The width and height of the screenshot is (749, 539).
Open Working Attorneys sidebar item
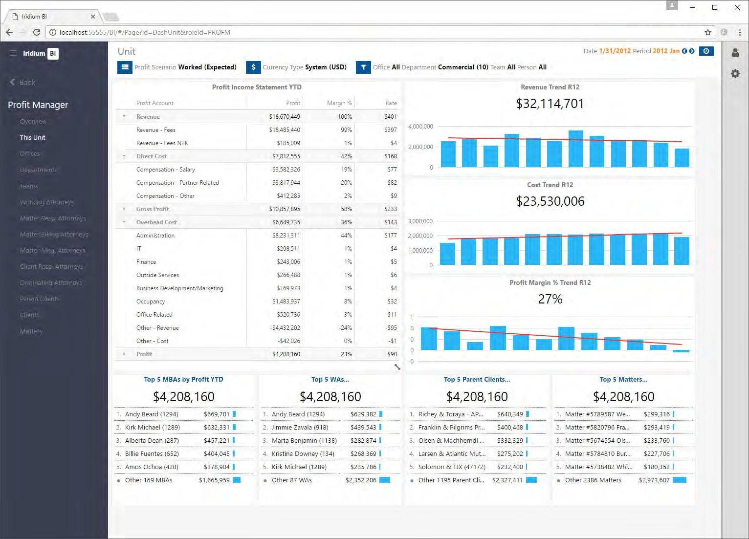tap(47, 202)
